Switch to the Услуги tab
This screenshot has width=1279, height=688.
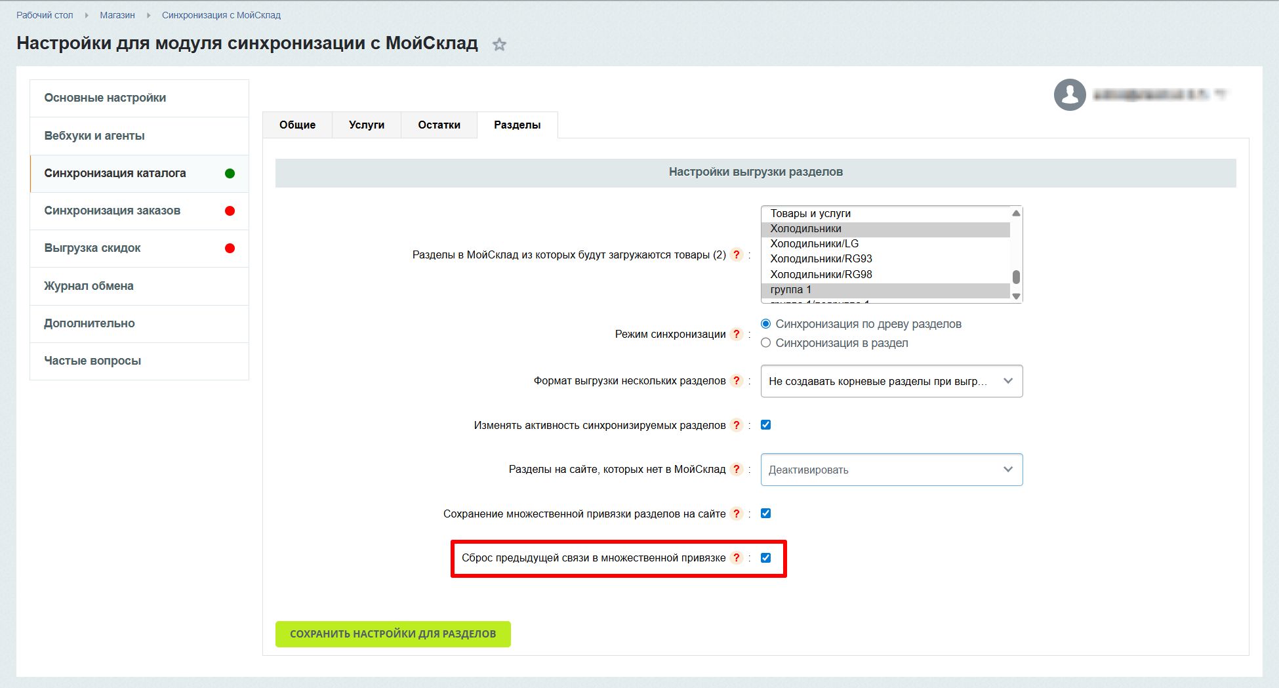tap(367, 125)
